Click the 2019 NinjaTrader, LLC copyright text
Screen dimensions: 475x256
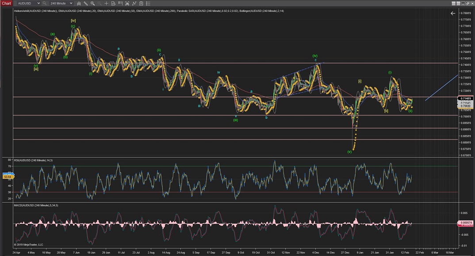[29, 245]
